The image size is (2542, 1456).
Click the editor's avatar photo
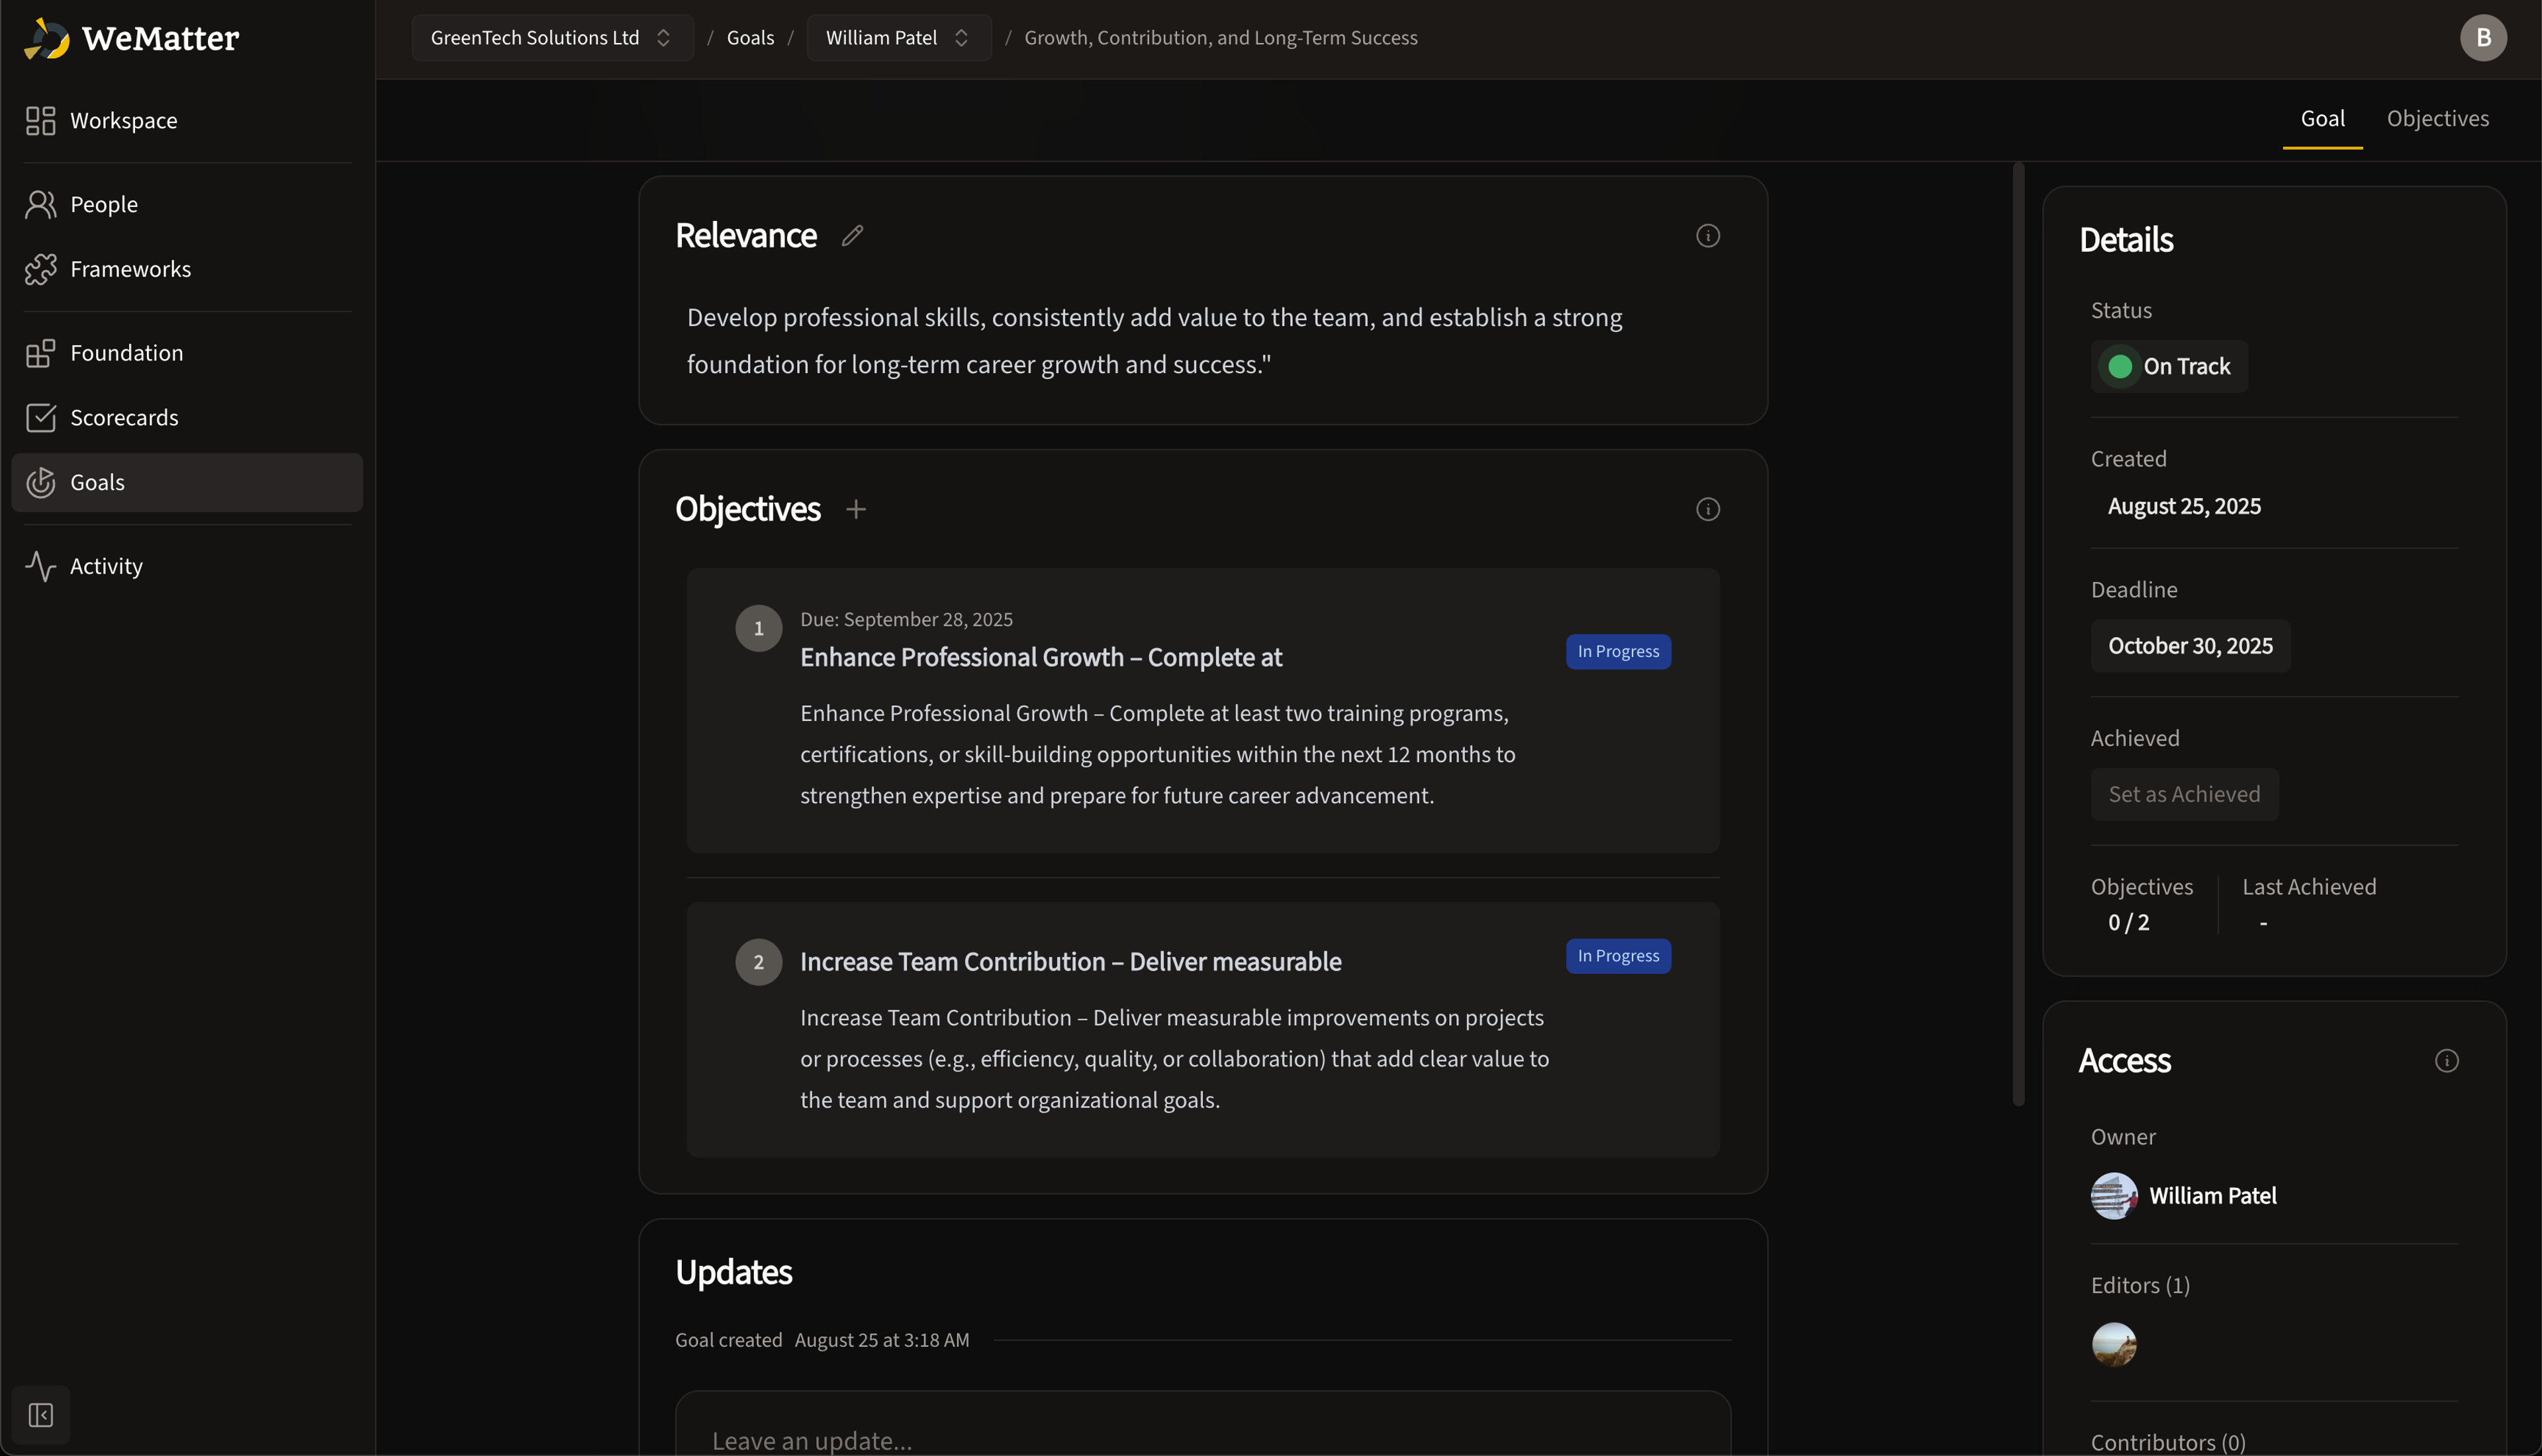(2114, 1344)
